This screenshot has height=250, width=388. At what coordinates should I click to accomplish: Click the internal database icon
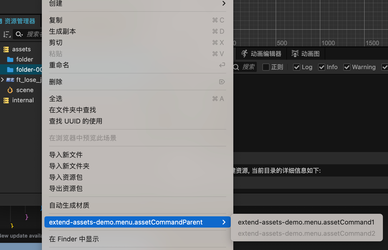[x=6, y=101]
